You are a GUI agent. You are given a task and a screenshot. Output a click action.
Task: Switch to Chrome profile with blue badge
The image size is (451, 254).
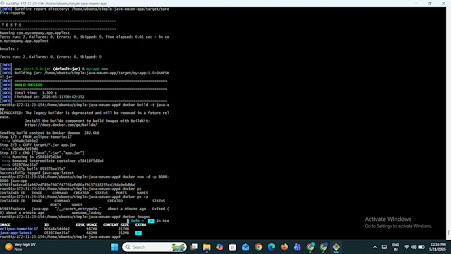click(x=323, y=247)
